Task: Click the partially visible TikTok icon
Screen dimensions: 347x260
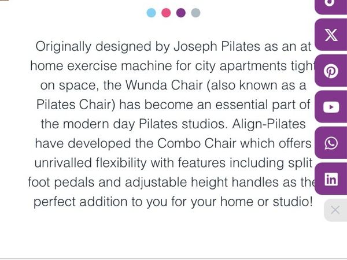Action: (331, 6)
